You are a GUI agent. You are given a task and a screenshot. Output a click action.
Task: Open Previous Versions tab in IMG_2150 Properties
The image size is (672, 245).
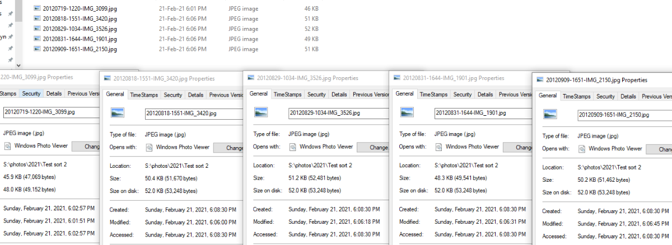[x=656, y=97]
